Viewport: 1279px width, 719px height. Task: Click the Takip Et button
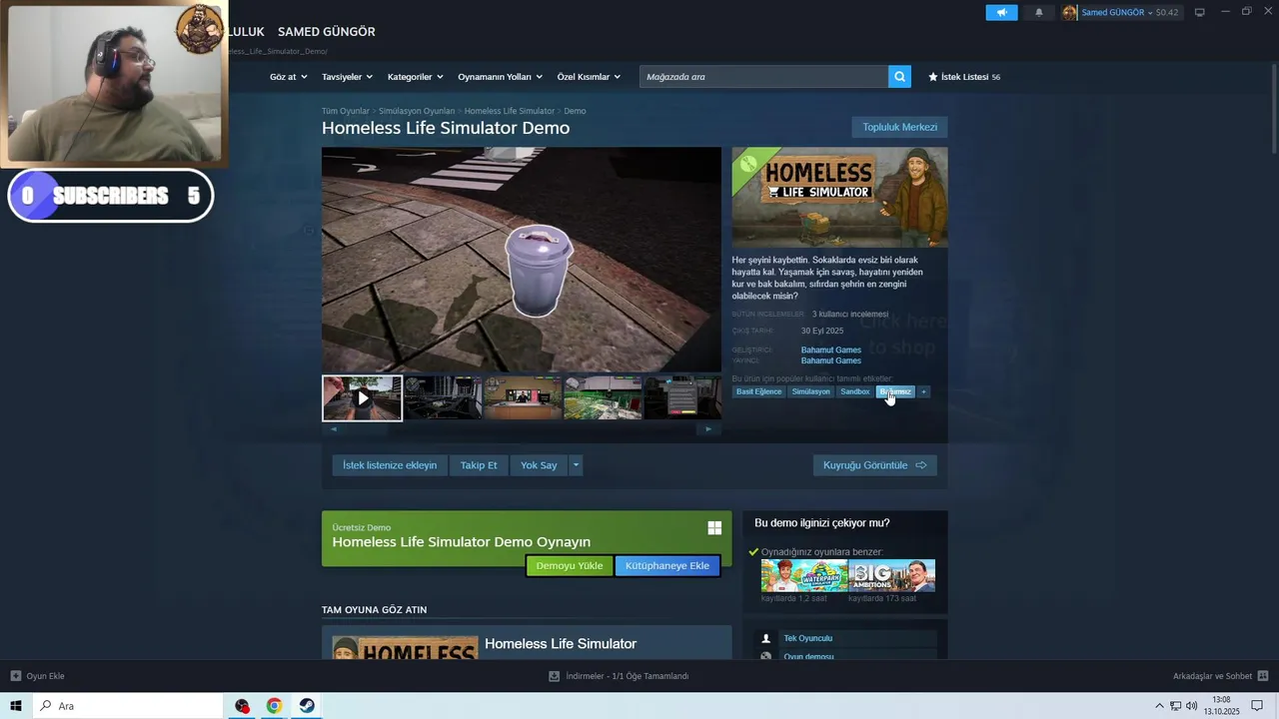coord(479,465)
